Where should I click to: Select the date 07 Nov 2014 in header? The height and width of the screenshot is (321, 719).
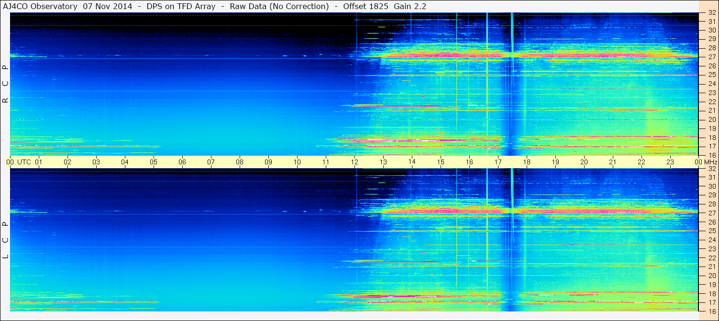tap(108, 6)
